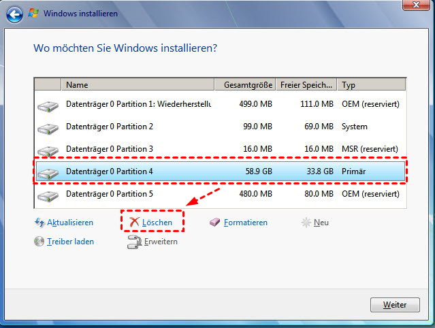The image size is (435, 328).
Task: Open Treiber laden link
Action: (x=71, y=242)
